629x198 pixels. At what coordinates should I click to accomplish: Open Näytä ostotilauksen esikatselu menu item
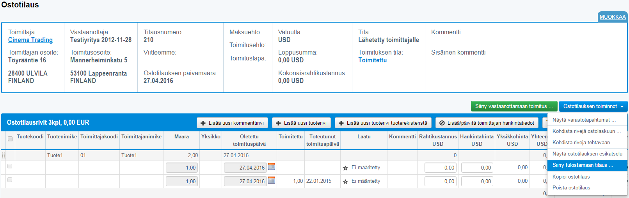pyautogui.click(x=587, y=154)
